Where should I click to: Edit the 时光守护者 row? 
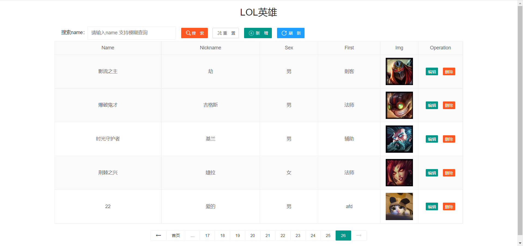tap(432, 139)
